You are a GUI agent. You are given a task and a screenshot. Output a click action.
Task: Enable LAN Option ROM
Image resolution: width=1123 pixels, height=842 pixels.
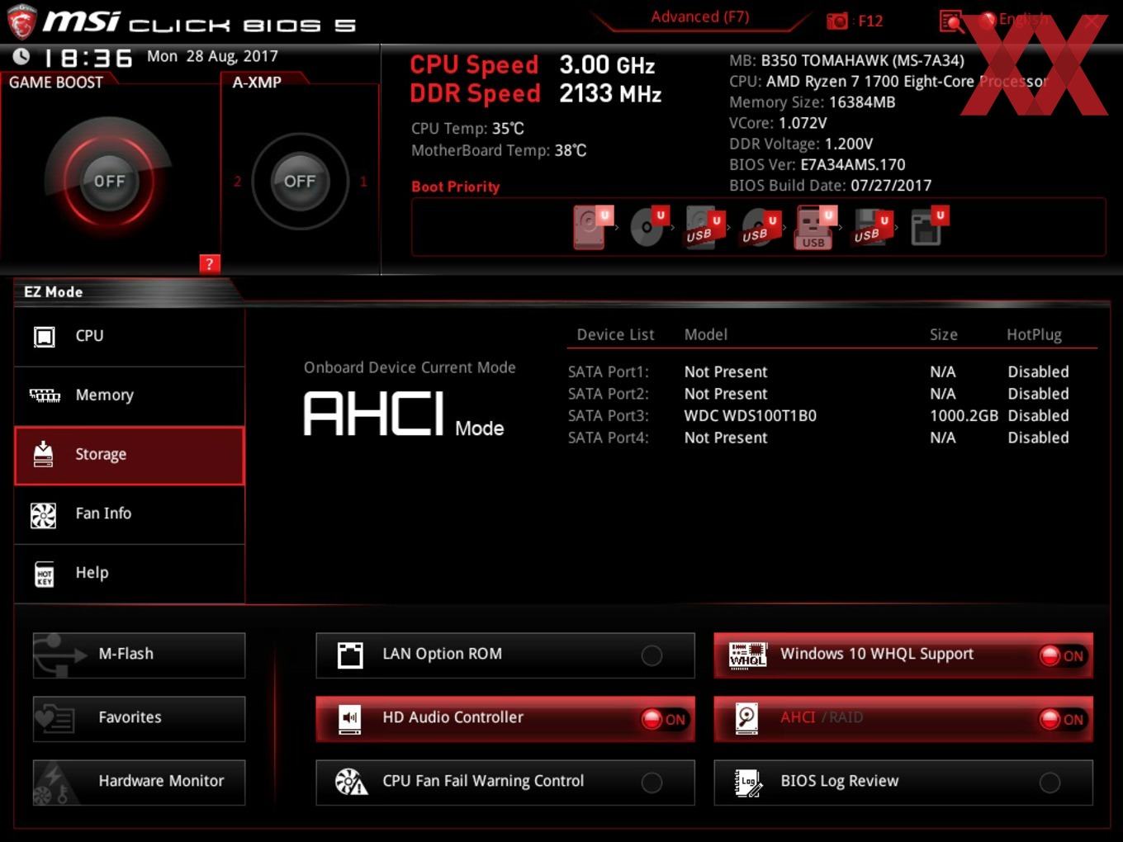click(505, 655)
